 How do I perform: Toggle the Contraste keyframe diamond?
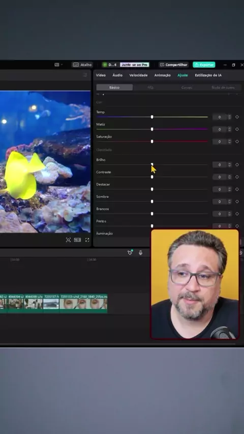tap(237, 177)
